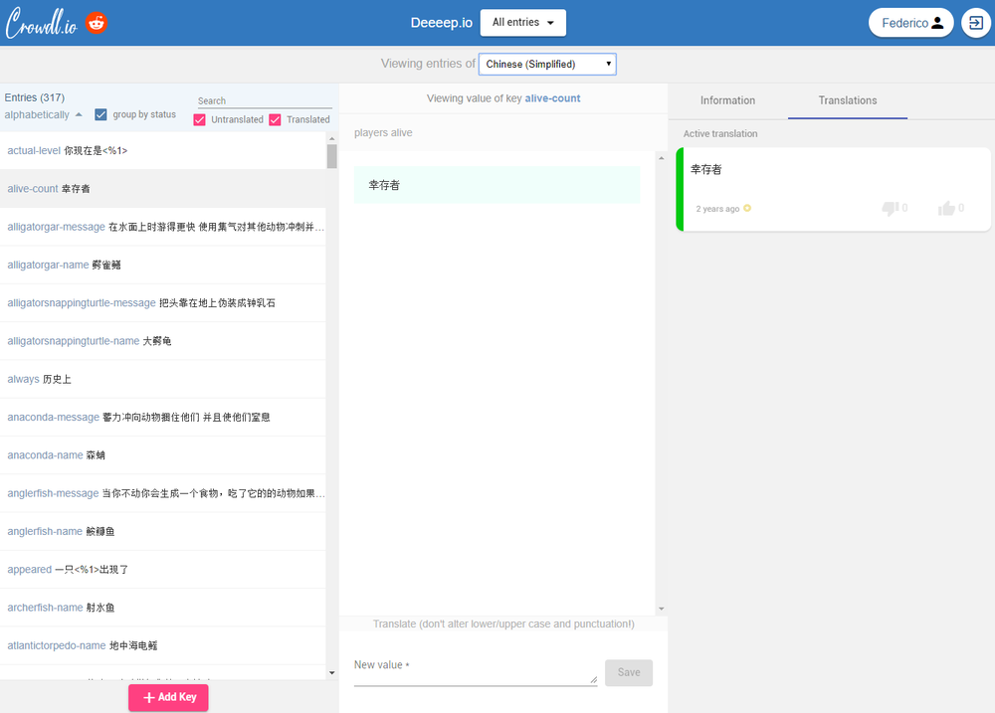
Task: Open the Chinese (Simplified) language dropdown
Action: 547,63
